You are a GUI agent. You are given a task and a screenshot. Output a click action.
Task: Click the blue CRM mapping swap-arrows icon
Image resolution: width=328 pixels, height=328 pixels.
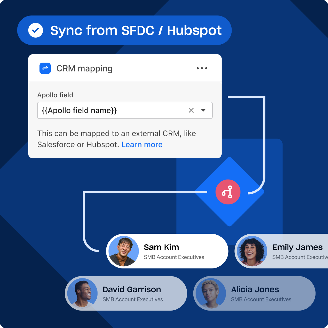click(45, 68)
